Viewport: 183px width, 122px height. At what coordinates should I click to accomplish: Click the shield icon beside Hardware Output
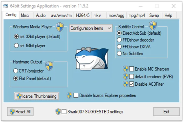[x=49, y=66]
